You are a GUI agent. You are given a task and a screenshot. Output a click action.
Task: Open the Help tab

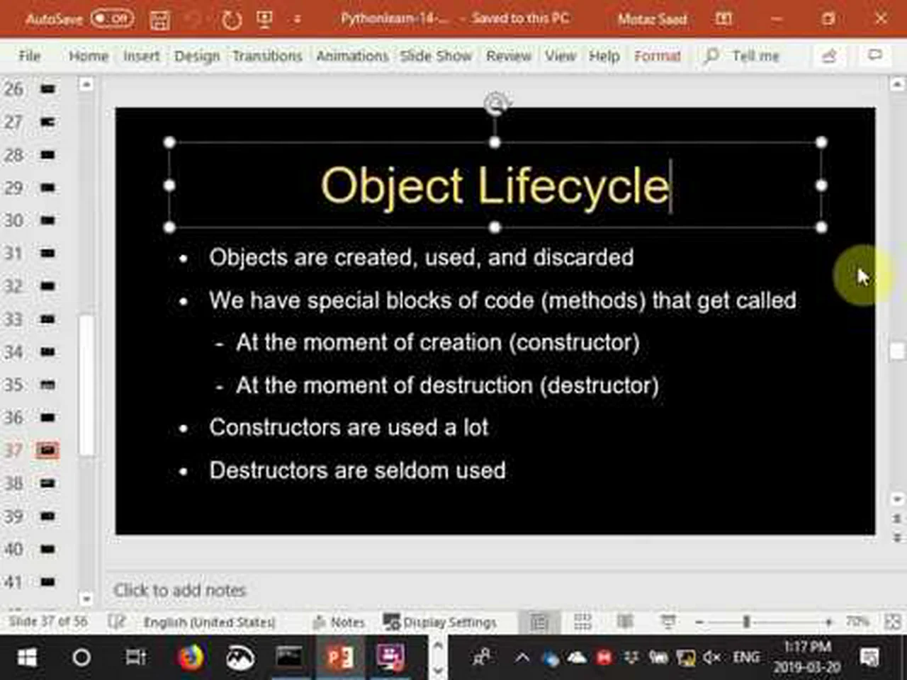(604, 55)
